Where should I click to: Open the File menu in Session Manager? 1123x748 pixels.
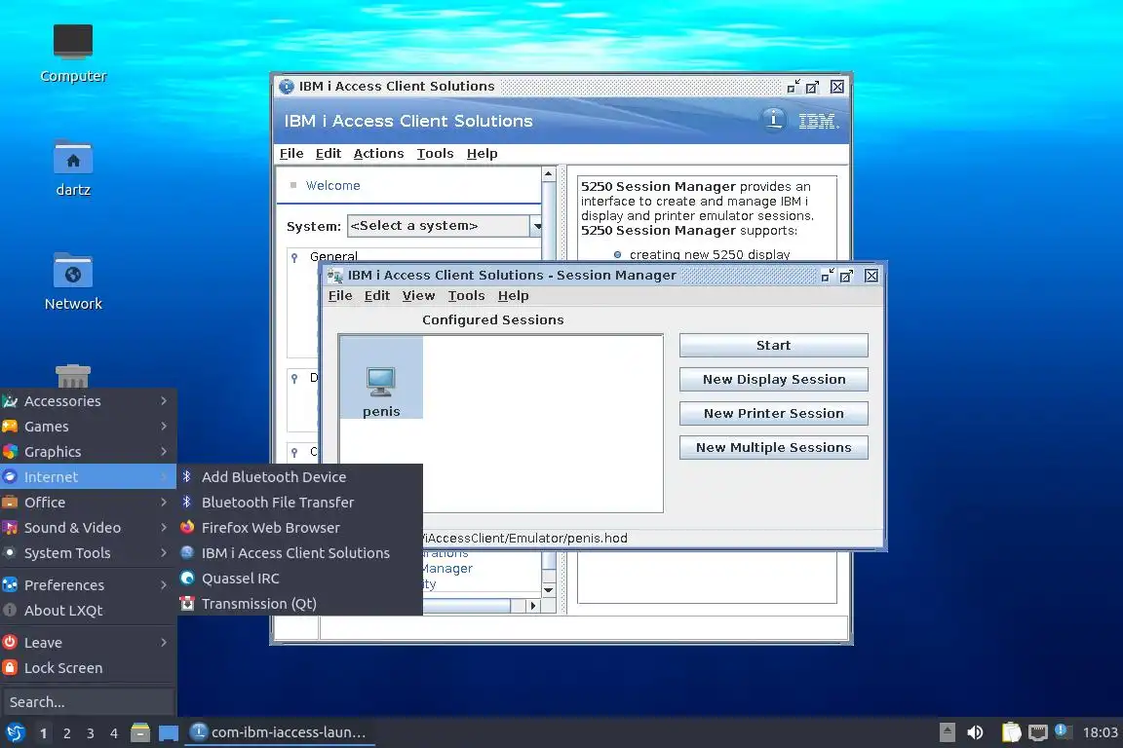pos(340,296)
